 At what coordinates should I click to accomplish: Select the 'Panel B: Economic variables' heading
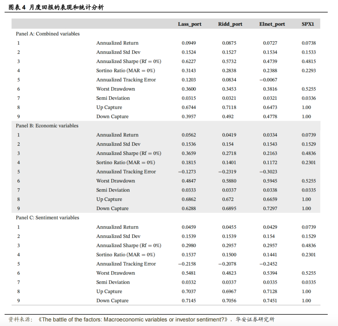click(47, 126)
